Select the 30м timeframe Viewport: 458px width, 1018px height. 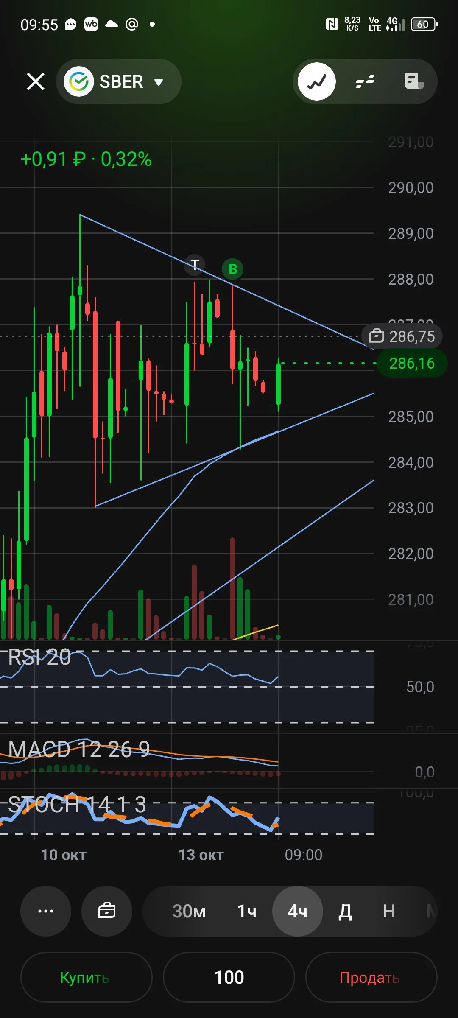pos(189,911)
